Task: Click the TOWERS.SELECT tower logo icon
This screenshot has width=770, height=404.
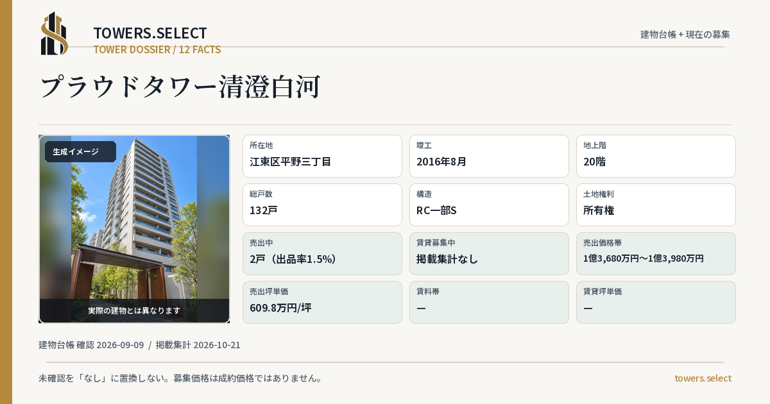Action: [x=55, y=33]
